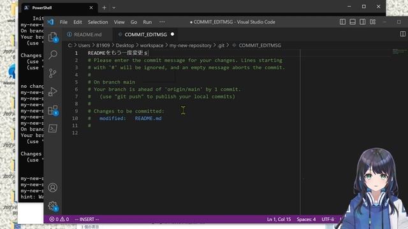Open the Manage gear icon
The image size is (408, 229).
pyautogui.click(x=53, y=206)
